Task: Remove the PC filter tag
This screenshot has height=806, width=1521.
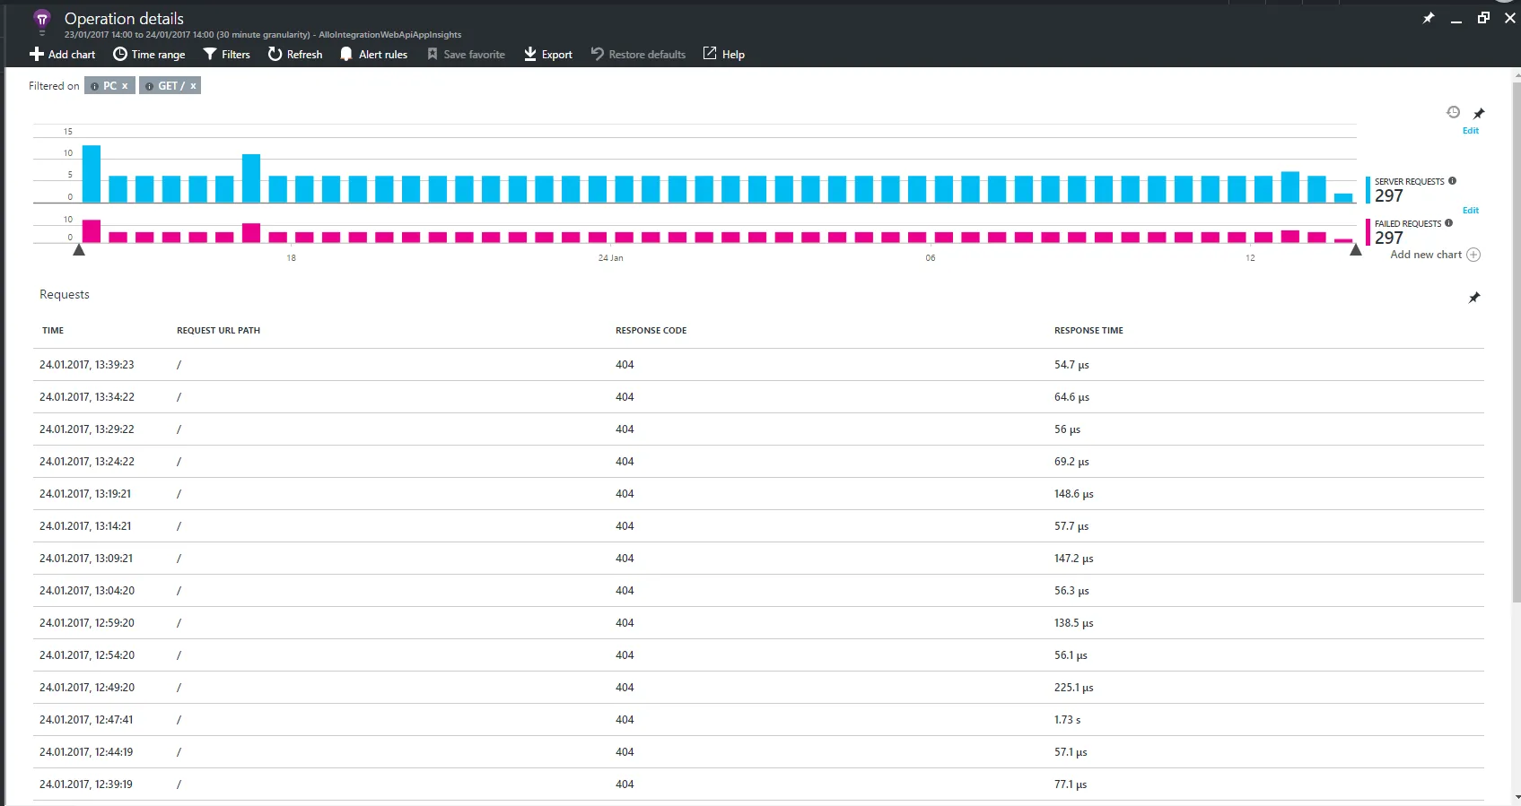Action: [125, 86]
